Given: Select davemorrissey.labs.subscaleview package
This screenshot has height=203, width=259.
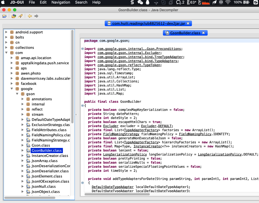Looking at the screenshot, I should [46, 78].
